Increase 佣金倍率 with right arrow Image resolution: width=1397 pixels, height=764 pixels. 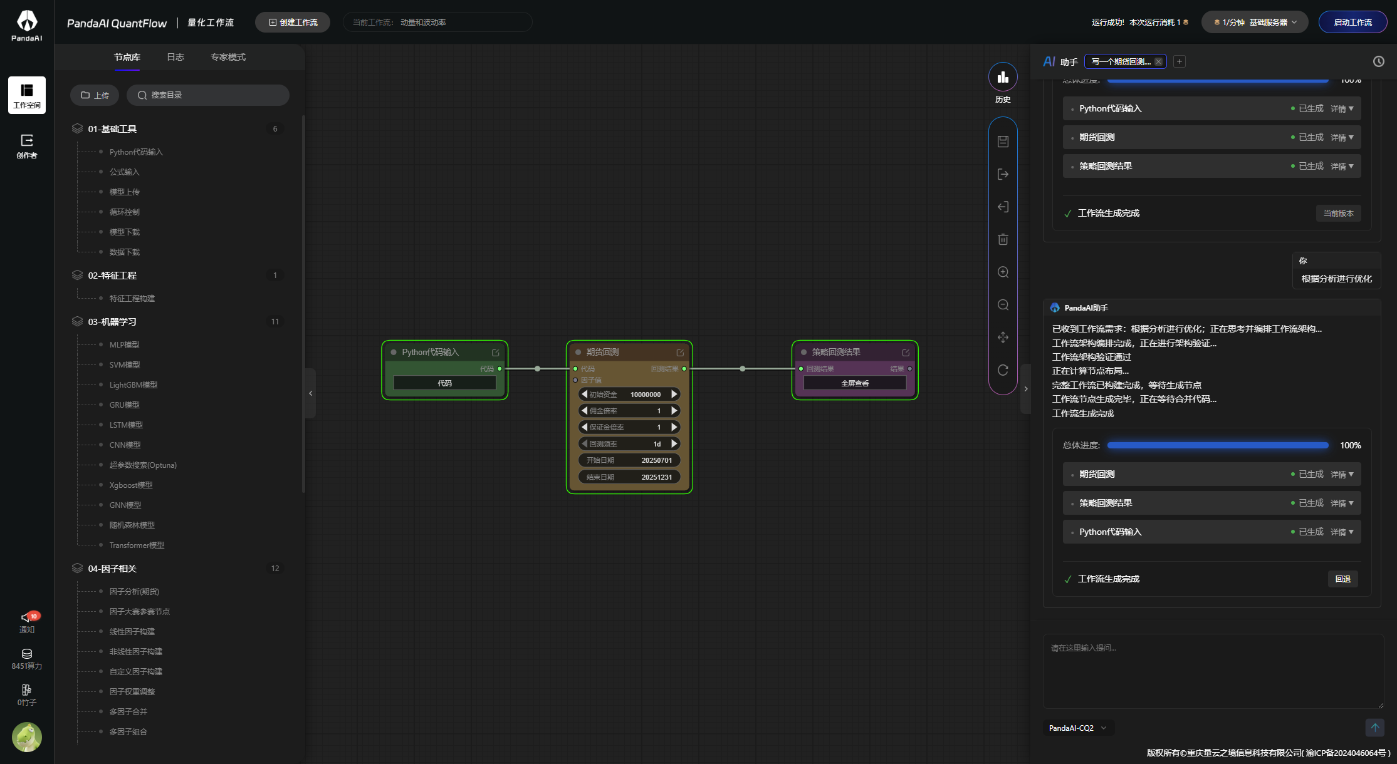[x=674, y=411]
